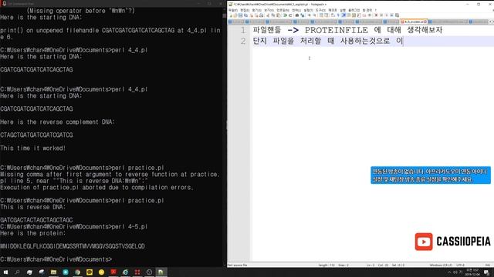Open KakaoTalk from the taskbar
494x277 pixels.
[90, 272]
